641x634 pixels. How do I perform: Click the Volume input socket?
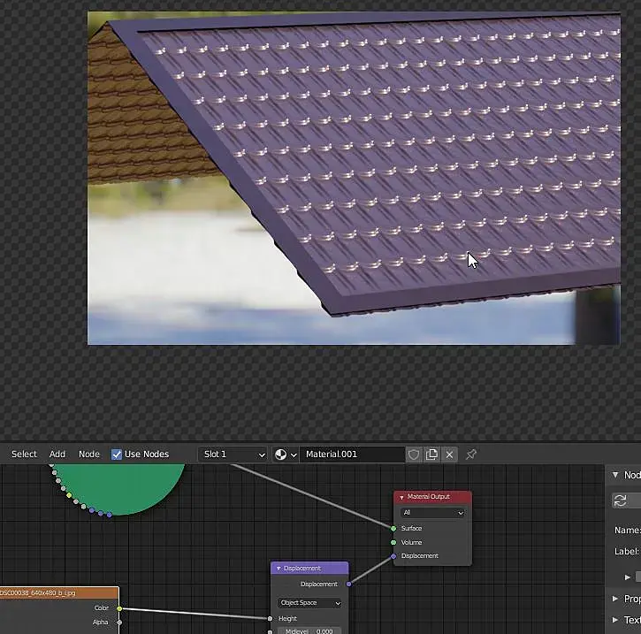click(393, 542)
